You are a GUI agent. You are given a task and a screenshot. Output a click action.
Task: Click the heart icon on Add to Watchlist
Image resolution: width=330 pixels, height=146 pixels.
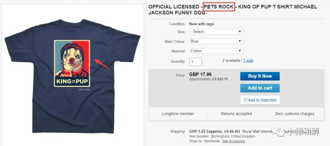(x=245, y=100)
